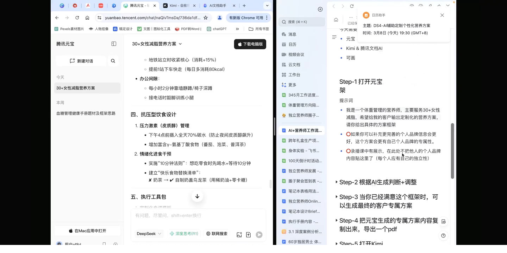Start a new chat with 新建对话
The image size is (507, 253).
click(81, 61)
